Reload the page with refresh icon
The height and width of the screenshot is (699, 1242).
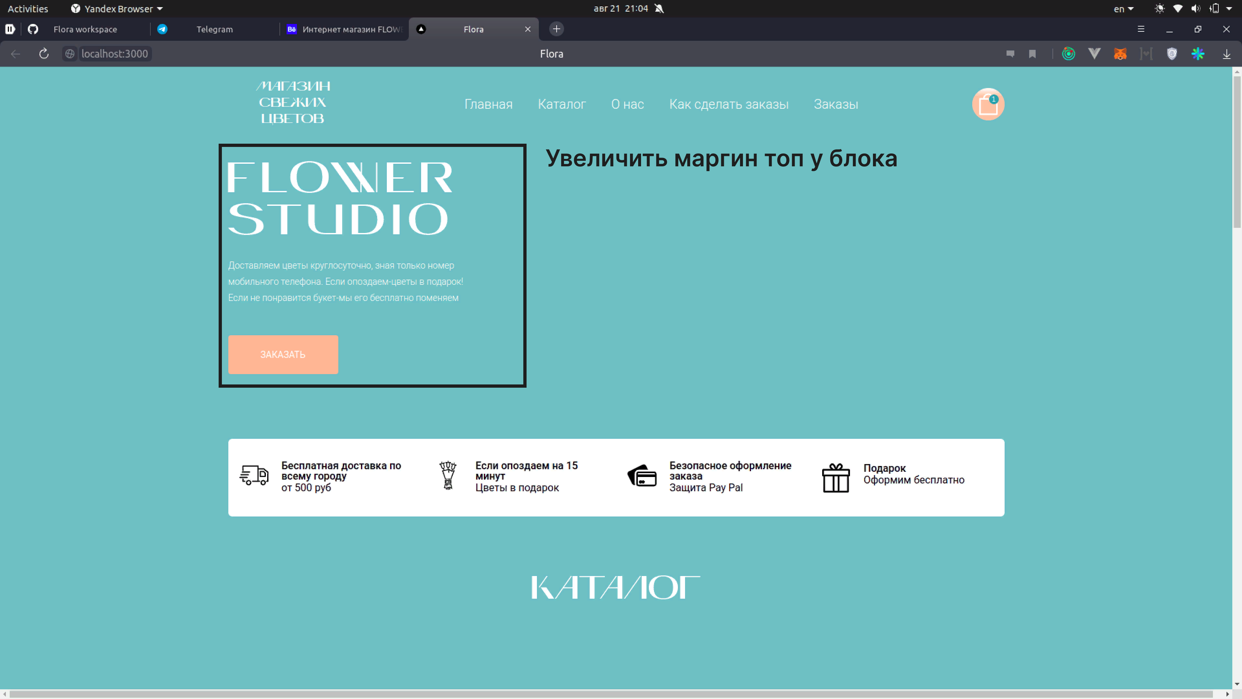click(44, 53)
